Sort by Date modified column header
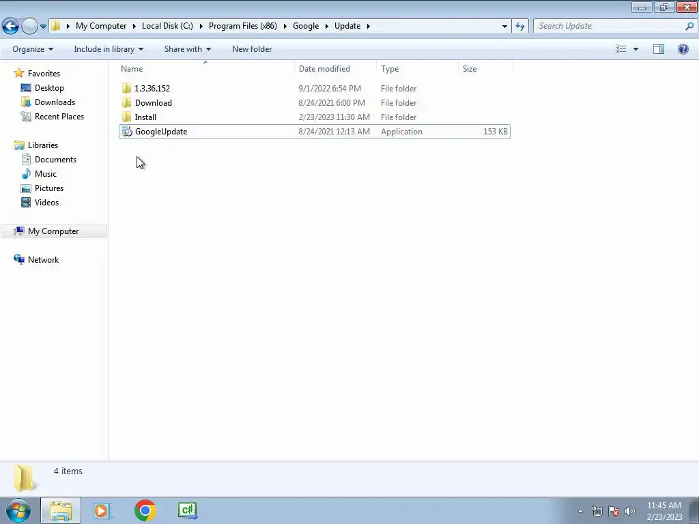699x524 pixels. click(x=335, y=69)
